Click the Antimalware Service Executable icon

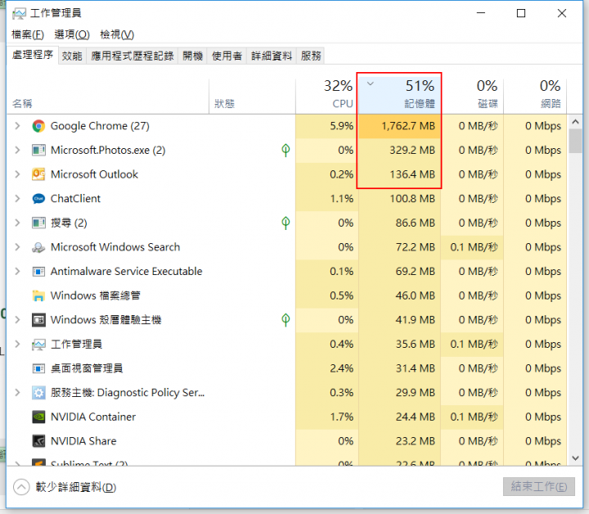click(x=38, y=271)
